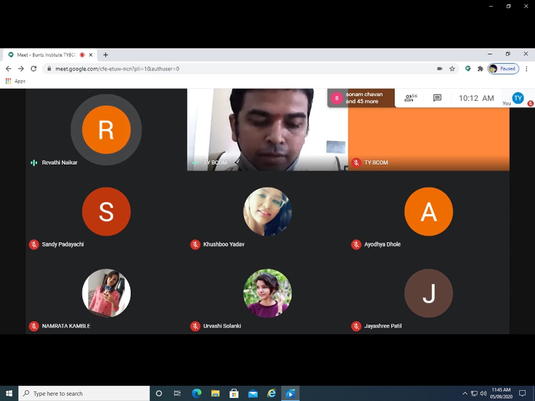
Task: Open the Paused profile menu in Chrome
Action: pyautogui.click(x=503, y=69)
